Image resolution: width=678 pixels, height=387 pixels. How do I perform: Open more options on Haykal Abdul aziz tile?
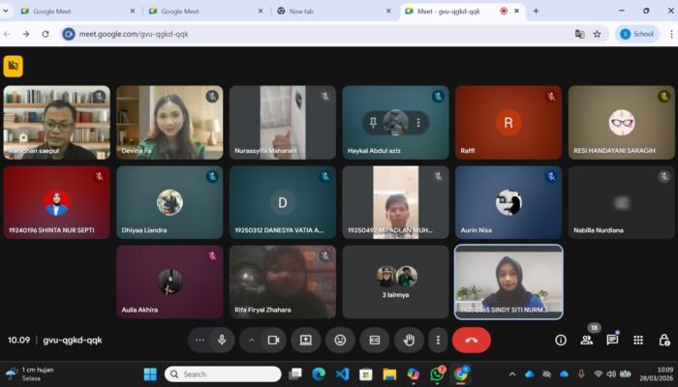click(418, 123)
